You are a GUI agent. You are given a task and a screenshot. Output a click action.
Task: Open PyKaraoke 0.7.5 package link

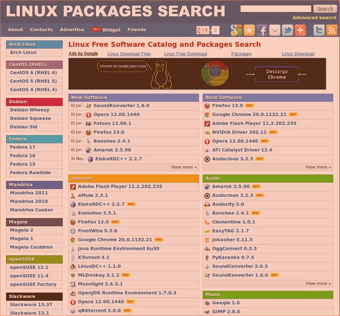point(233,257)
